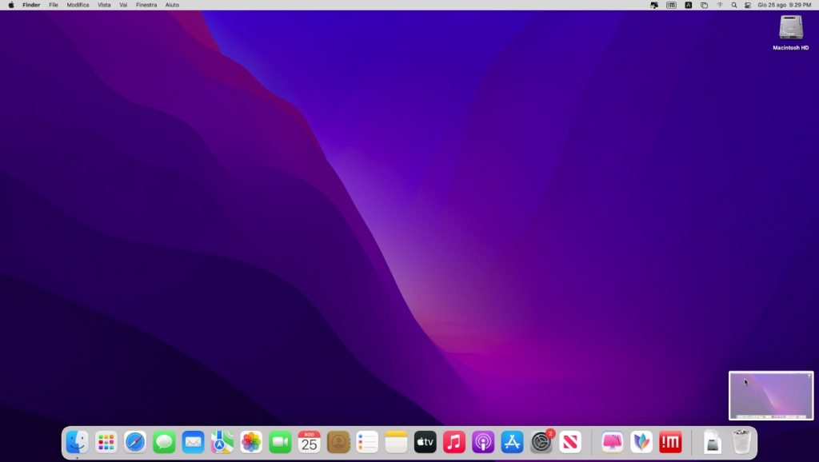Open the Trash in the Dock
The height and width of the screenshot is (462, 819).
(x=742, y=441)
